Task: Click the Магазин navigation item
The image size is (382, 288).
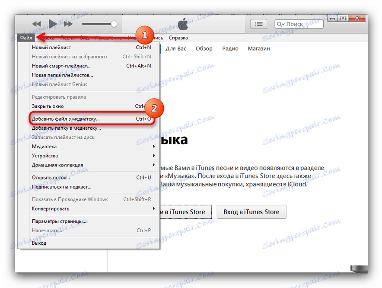Action: tap(258, 48)
